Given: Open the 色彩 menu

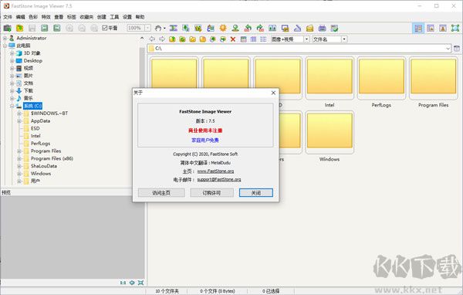Looking at the screenshot, I should 33,17.
